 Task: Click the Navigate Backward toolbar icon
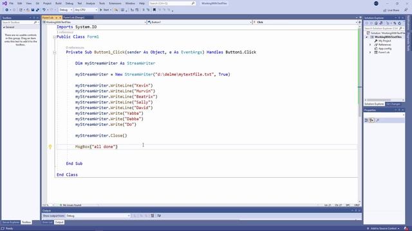tap(7, 10)
